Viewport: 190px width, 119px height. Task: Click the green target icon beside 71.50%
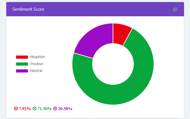[x=34, y=109]
